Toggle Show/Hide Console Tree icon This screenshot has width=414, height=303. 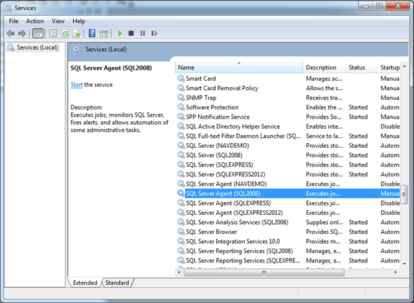point(38,34)
